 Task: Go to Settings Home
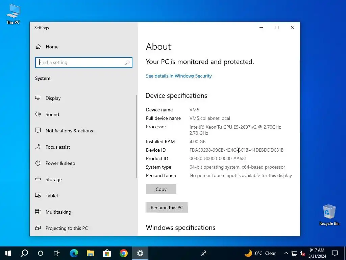coord(83,47)
